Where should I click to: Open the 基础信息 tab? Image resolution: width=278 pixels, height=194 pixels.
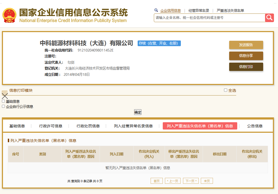(17, 126)
